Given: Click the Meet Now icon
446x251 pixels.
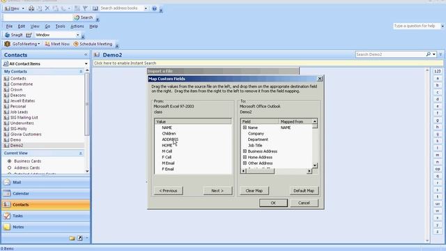Looking at the screenshot, I should [47, 44].
